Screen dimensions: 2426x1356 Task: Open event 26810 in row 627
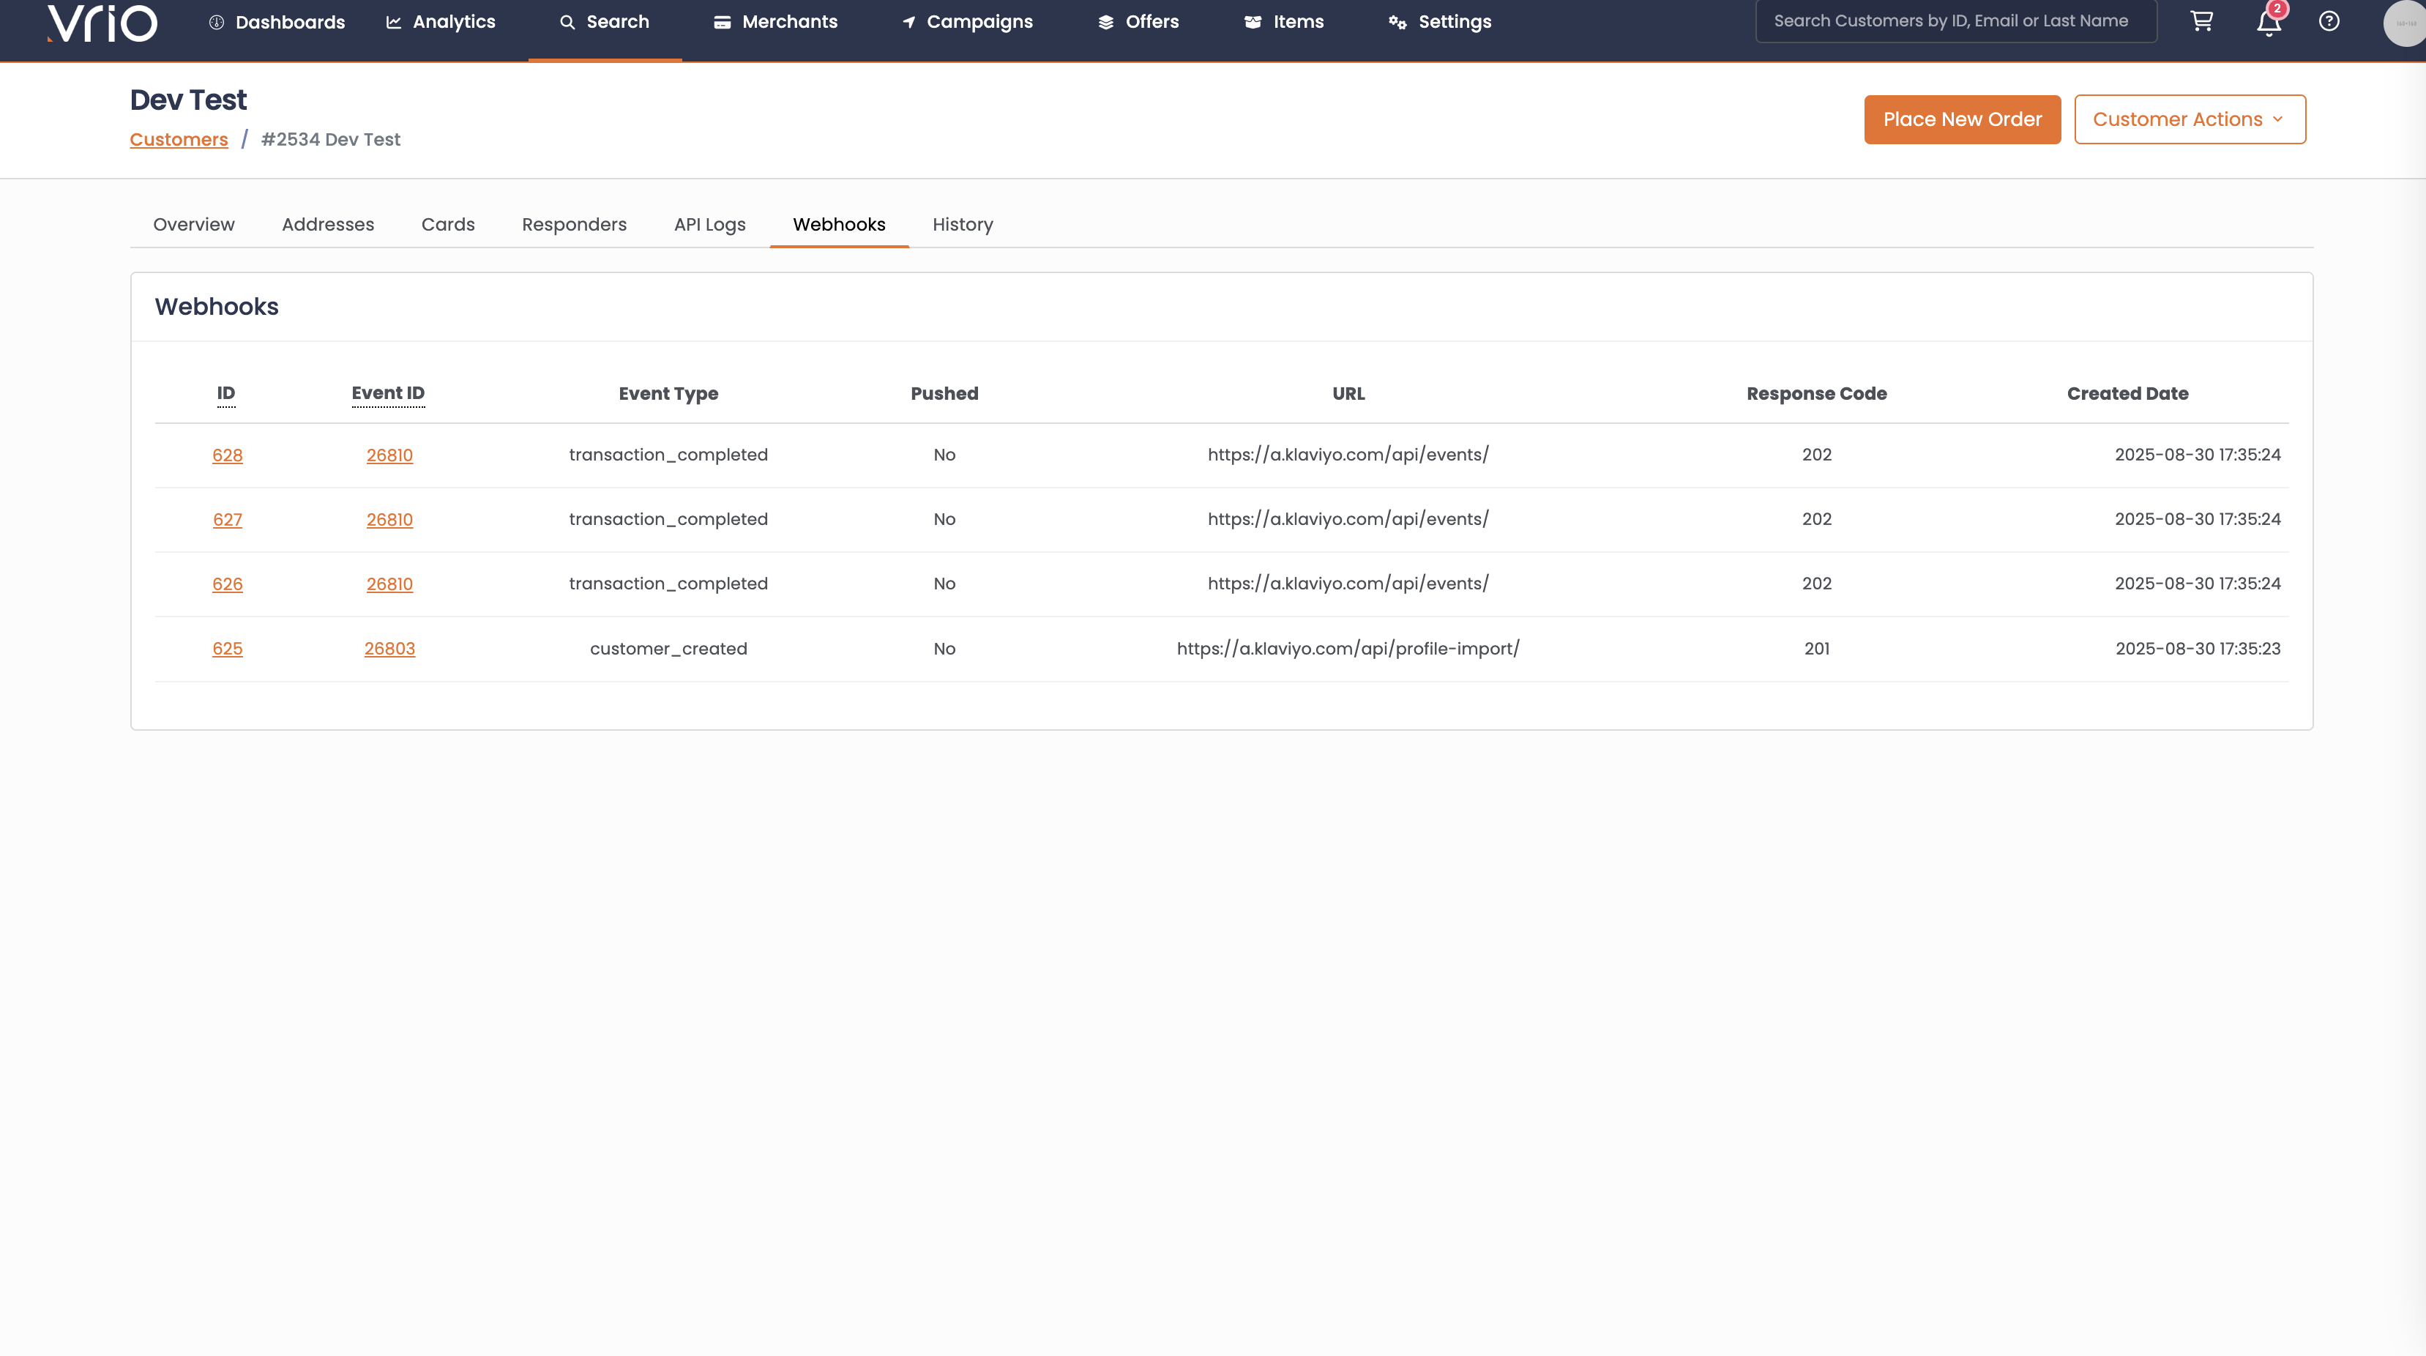(389, 520)
